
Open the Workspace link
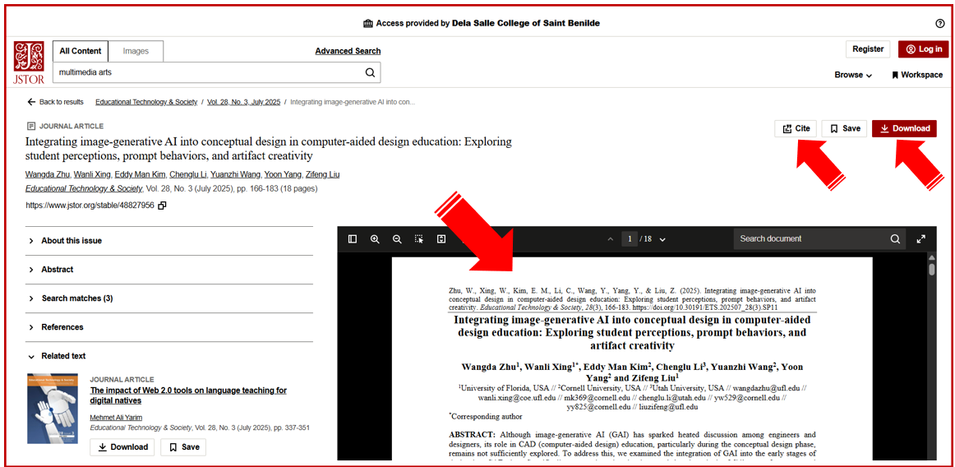[x=917, y=75]
